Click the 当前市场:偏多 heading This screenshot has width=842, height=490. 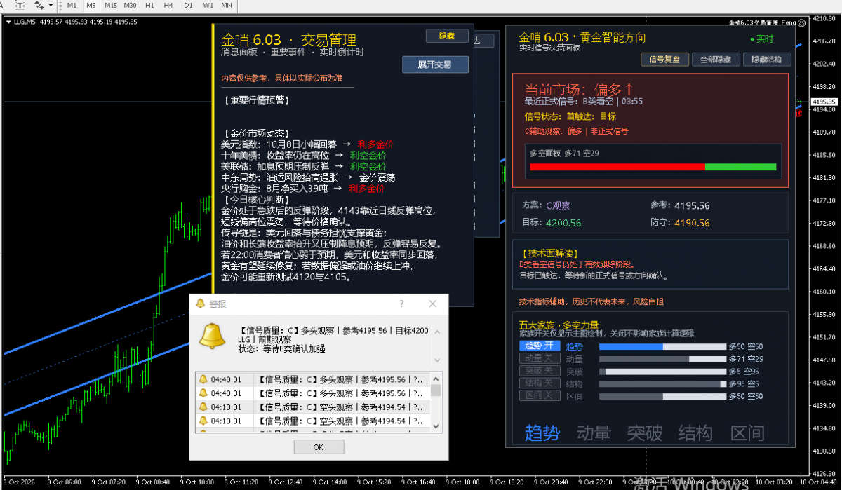pos(580,89)
